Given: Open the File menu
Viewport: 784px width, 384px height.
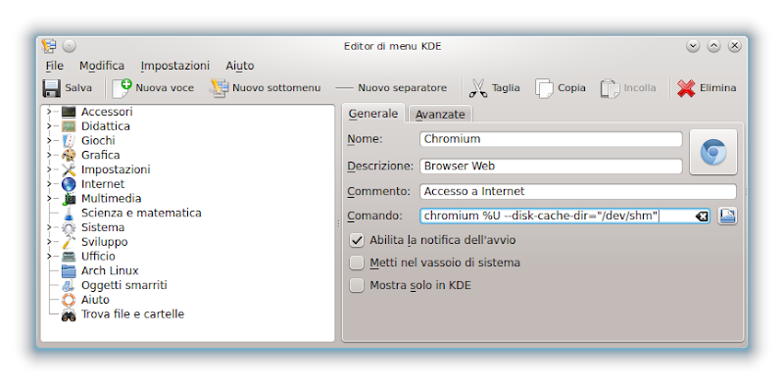Looking at the screenshot, I should pyautogui.click(x=55, y=66).
